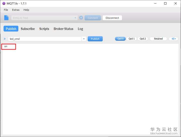Open publish options gears dropdown icon
The image size is (181, 137).
click(173, 39)
